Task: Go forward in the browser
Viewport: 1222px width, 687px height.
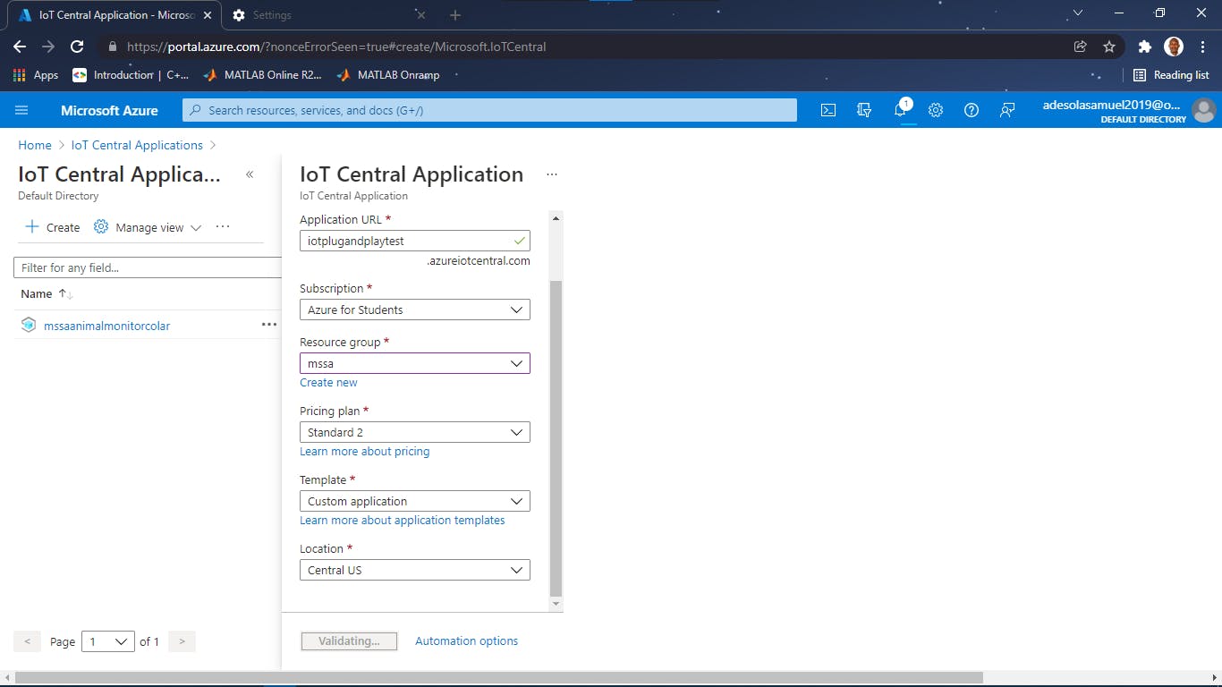Action: click(48, 47)
